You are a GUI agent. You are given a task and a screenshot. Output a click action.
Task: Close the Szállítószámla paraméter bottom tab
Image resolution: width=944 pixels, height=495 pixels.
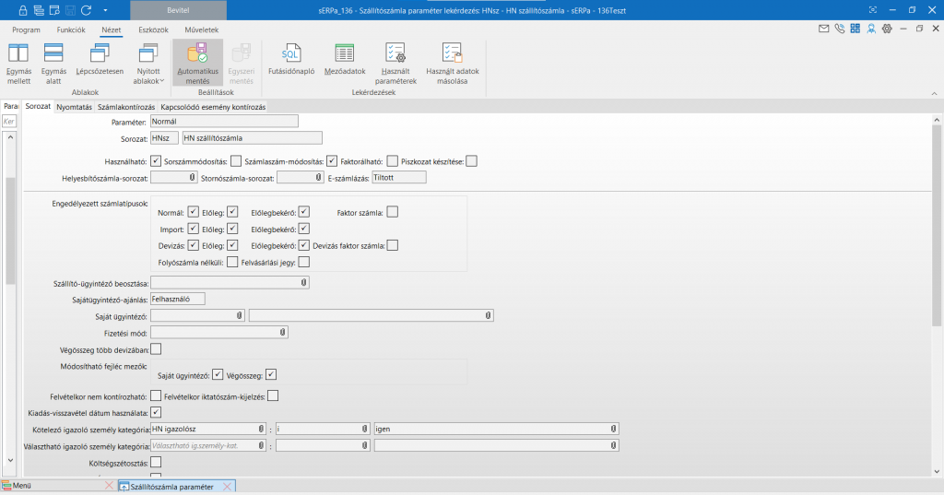tap(228, 486)
